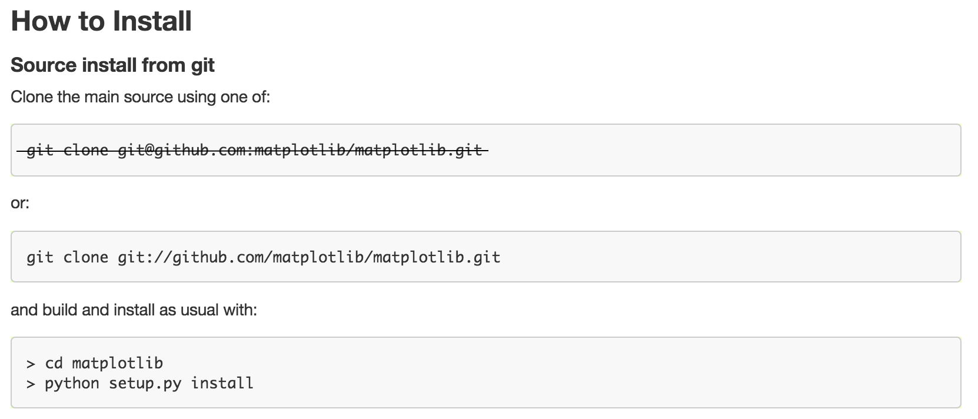Click the "How to Install" heading
Image resolution: width=978 pixels, height=419 pixels.
pyautogui.click(x=101, y=21)
